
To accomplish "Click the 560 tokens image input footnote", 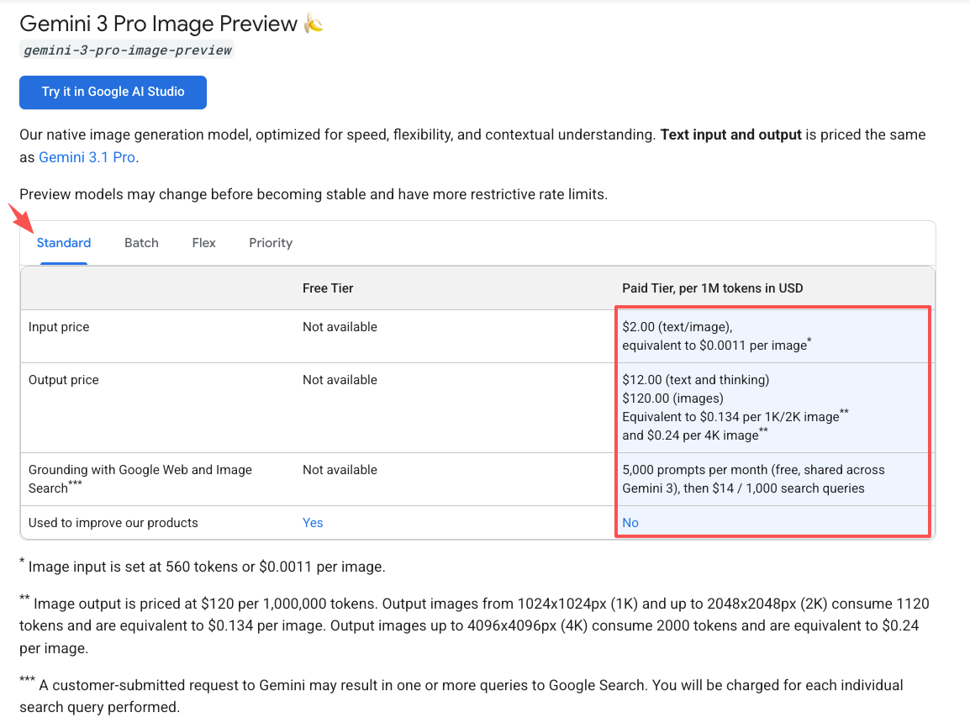I will [x=203, y=566].
